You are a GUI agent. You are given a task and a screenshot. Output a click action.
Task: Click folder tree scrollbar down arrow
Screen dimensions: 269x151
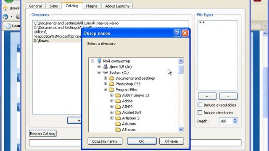(181, 130)
